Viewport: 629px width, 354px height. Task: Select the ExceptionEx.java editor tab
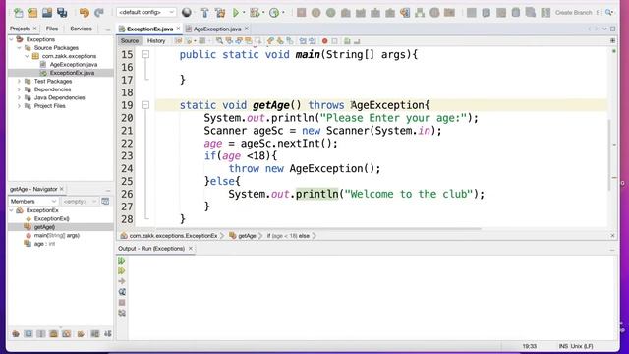pos(149,29)
